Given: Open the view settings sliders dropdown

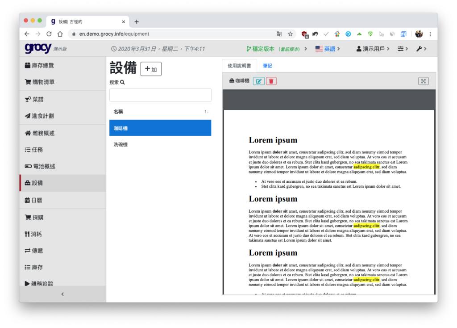Looking at the screenshot, I should point(403,49).
